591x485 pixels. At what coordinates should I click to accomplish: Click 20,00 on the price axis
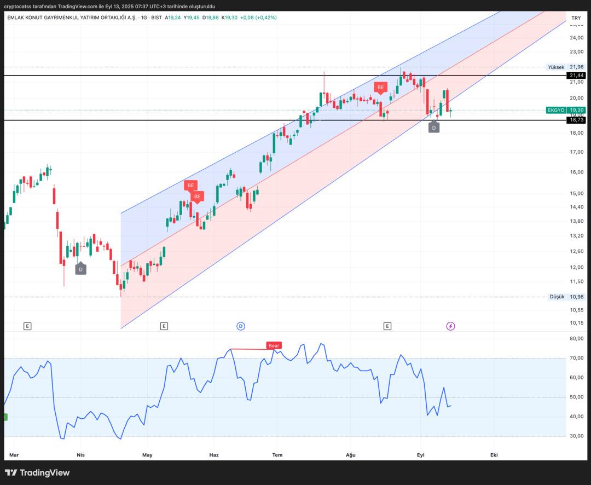coord(577,98)
